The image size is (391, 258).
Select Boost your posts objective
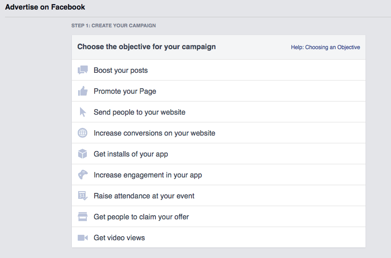point(218,70)
